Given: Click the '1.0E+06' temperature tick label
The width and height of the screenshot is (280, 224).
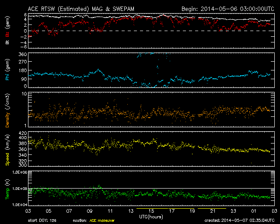Looking at the screenshot, I should [20, 172].
